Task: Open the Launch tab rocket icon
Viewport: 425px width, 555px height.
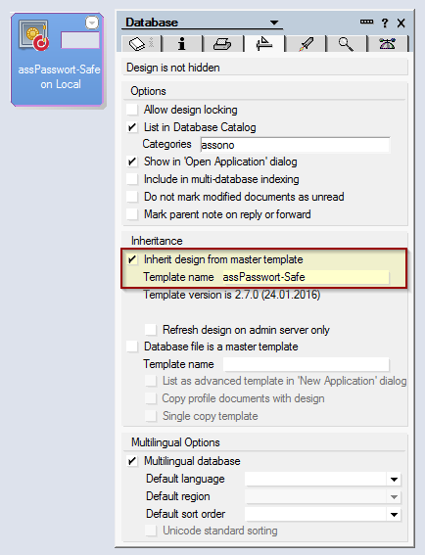Action: (306, 43)
